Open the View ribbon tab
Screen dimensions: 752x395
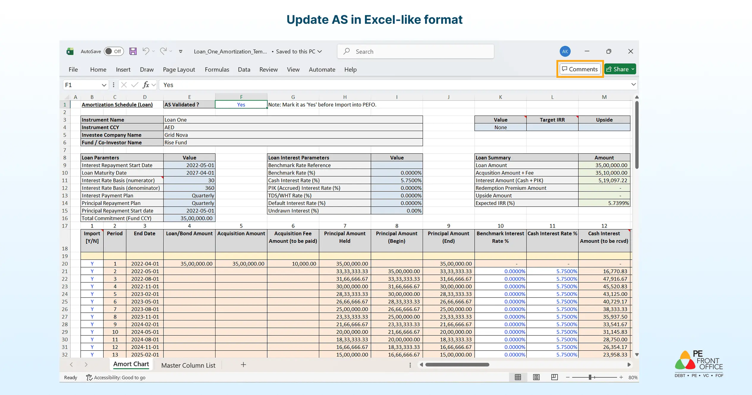click(293, 69)
